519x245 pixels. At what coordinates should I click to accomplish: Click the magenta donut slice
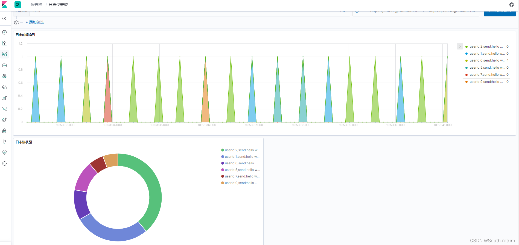[85, 178]
